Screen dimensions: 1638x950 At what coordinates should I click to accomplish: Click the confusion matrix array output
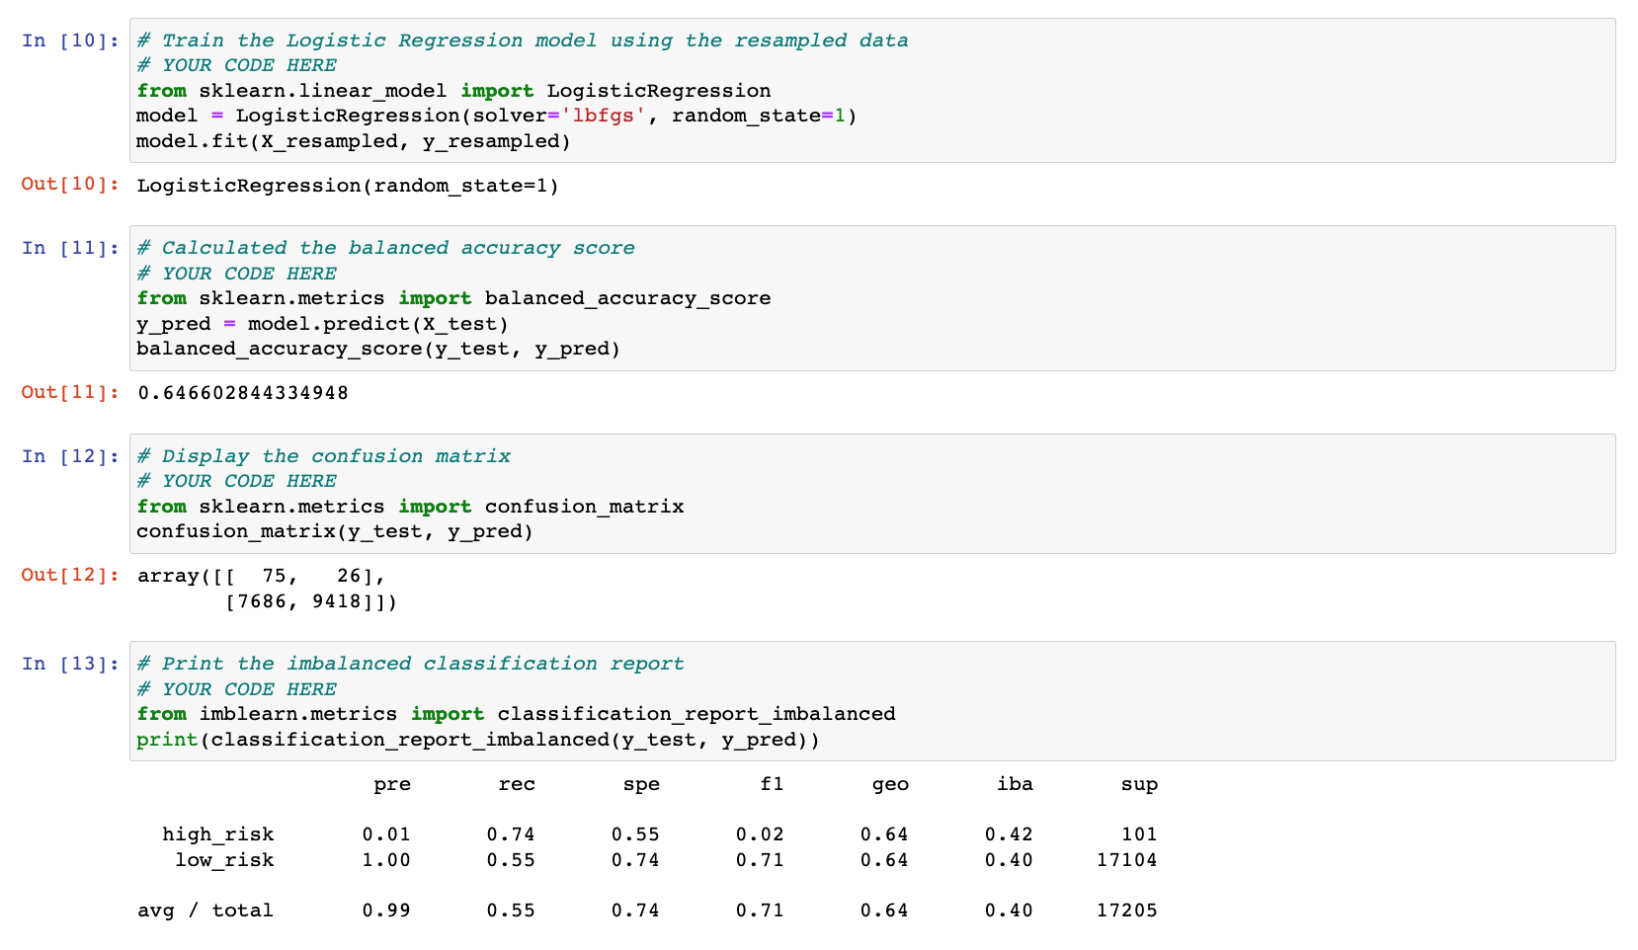268,589
